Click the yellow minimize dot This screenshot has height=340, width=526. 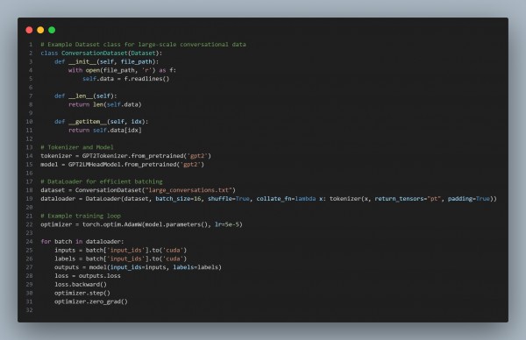click(40, 30)
